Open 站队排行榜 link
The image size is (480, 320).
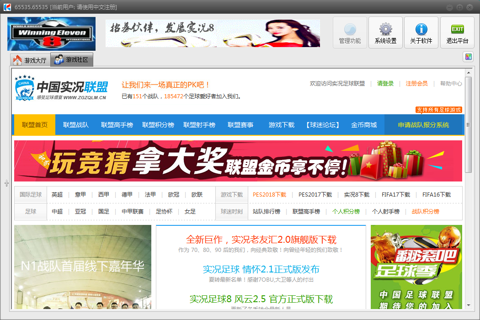coord(267,212)
